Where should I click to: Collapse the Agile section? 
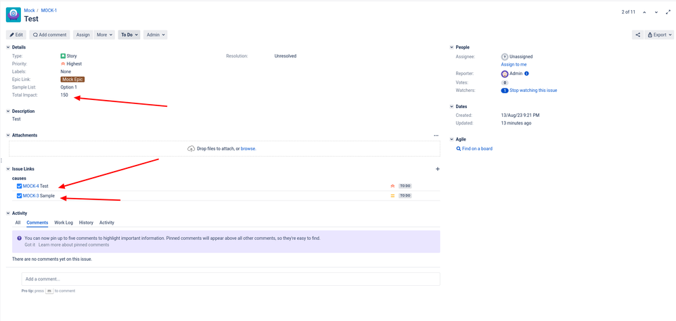coord(451,139)
